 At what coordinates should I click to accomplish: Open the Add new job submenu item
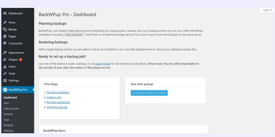point(11,109)
